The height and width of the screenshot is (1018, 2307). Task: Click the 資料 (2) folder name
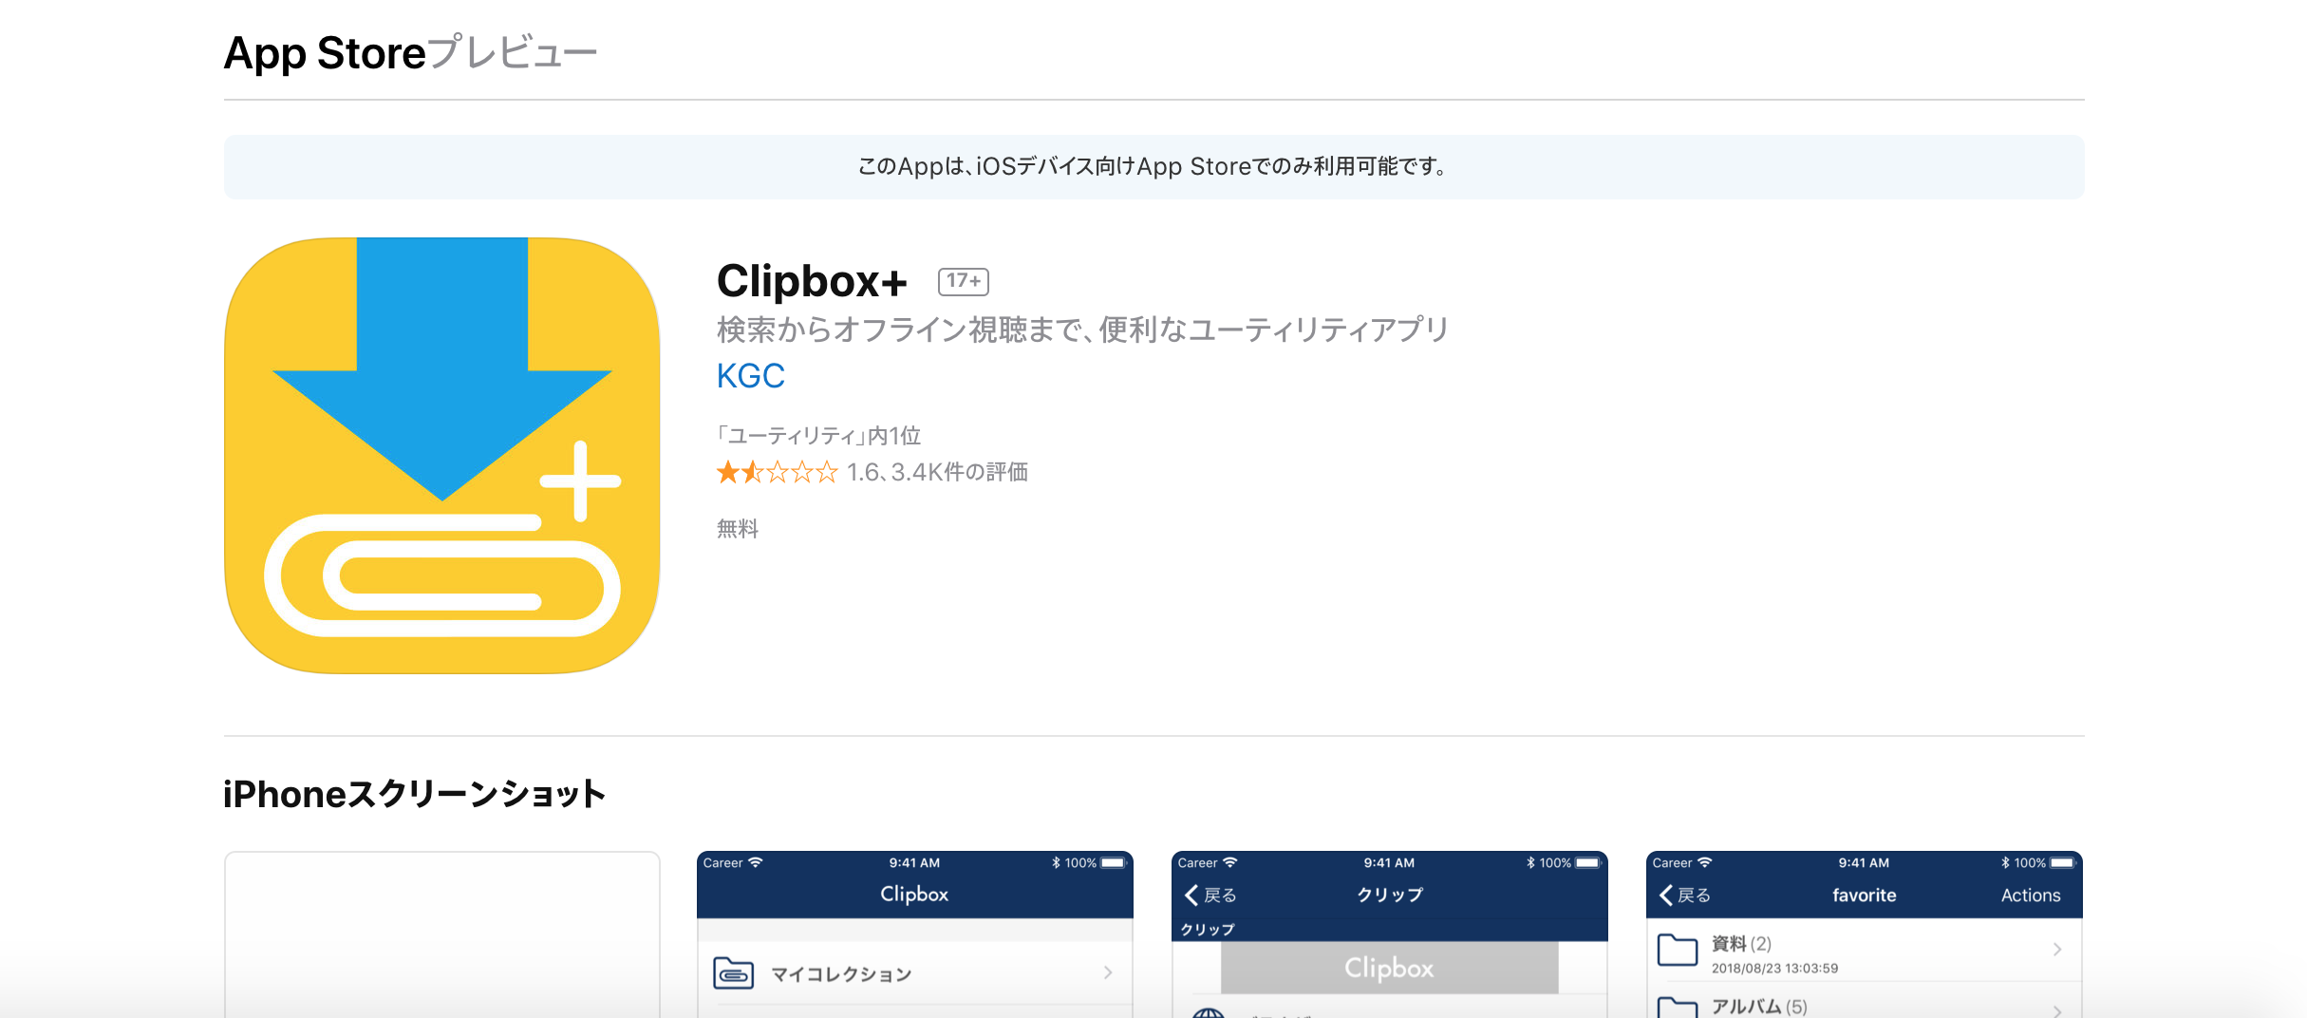point(1741,943)
